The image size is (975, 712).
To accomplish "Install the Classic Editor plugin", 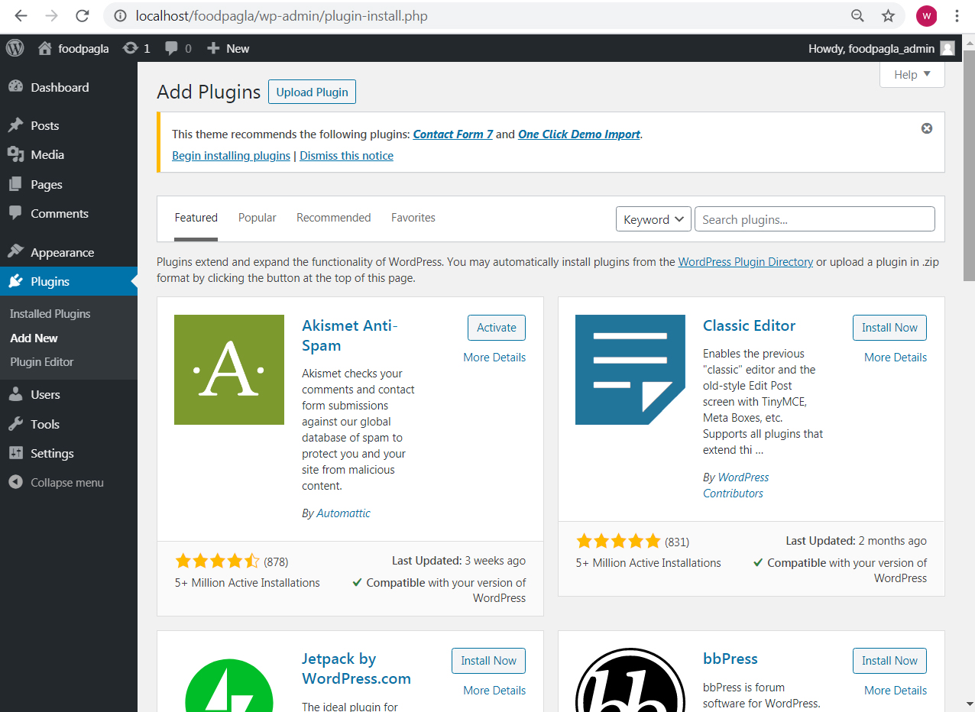I will [889, 327].
